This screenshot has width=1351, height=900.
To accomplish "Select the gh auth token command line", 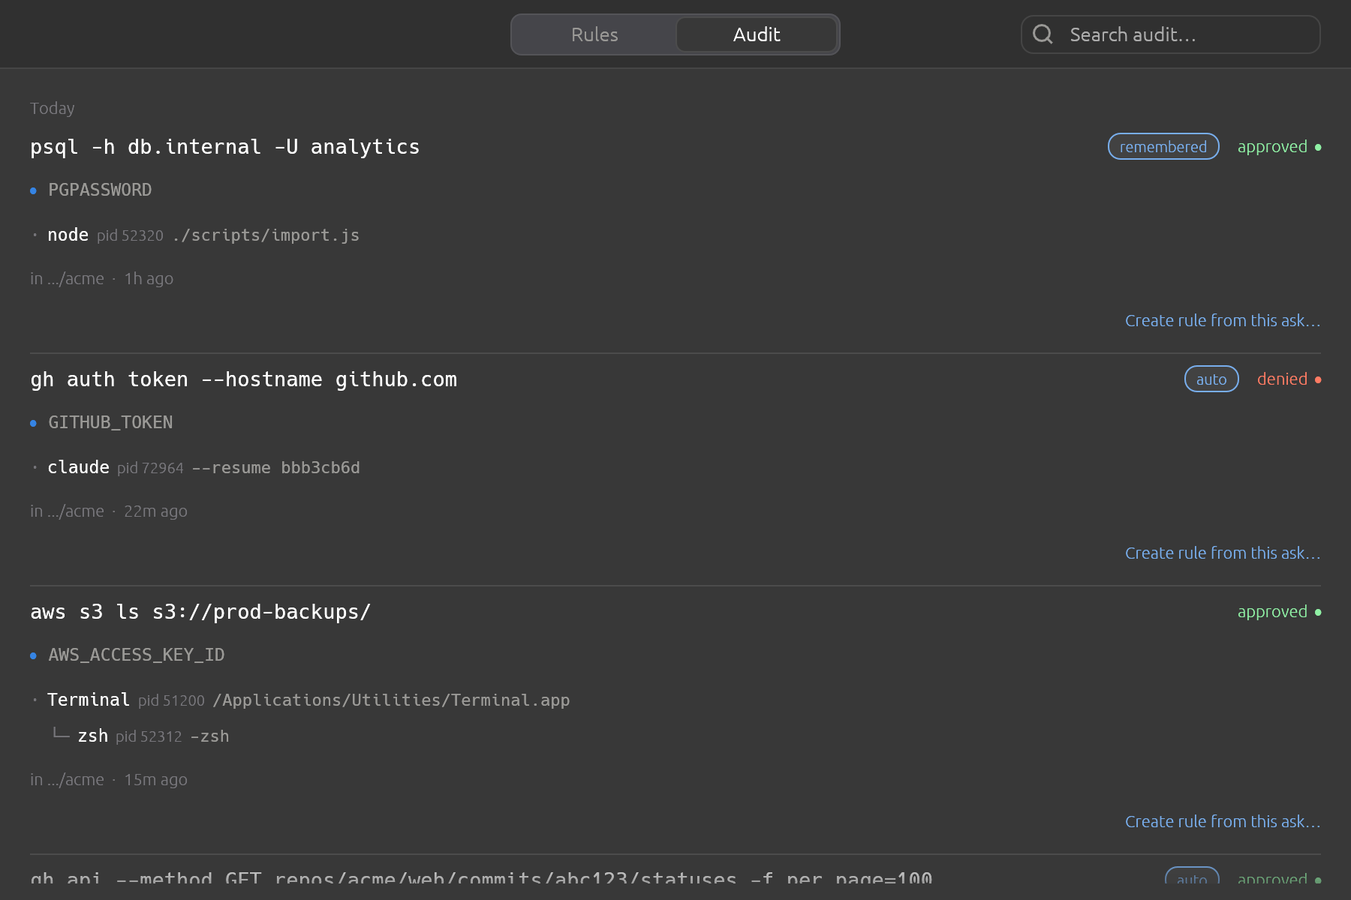I will 244,379.
